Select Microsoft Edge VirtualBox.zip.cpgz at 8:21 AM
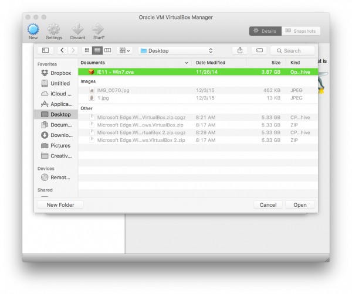Screen dimensions: 352x294 [198, 117]
